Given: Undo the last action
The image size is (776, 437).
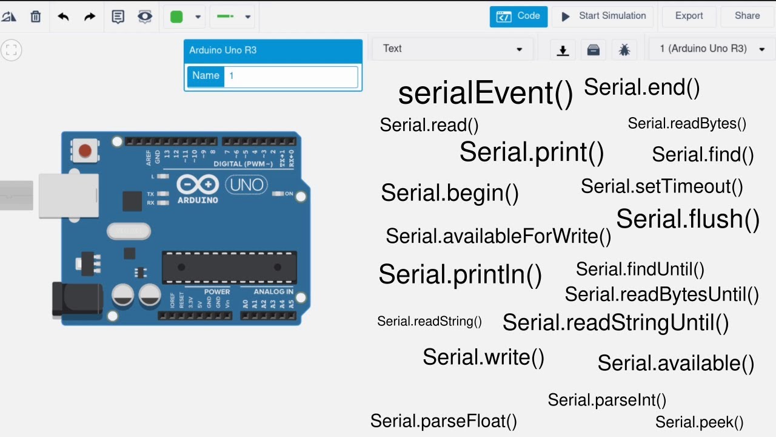Looking at the screenshot, I should tap(63, 17).
